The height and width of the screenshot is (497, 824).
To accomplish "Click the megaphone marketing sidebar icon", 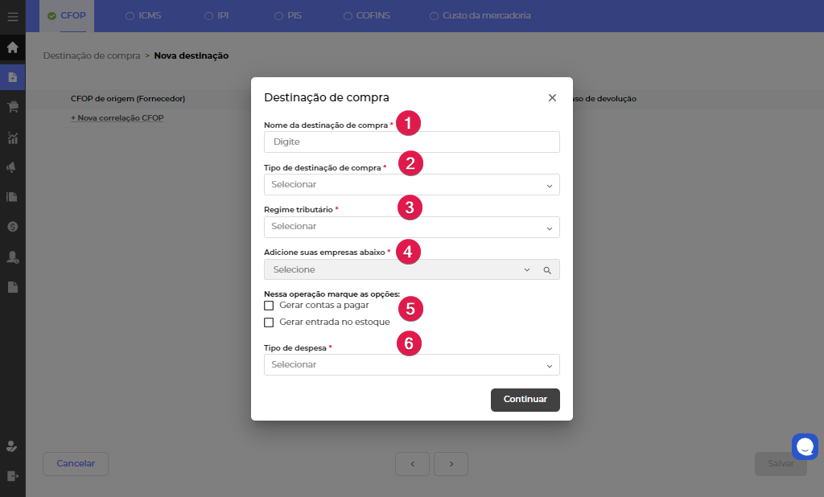I will pos(12,167).
